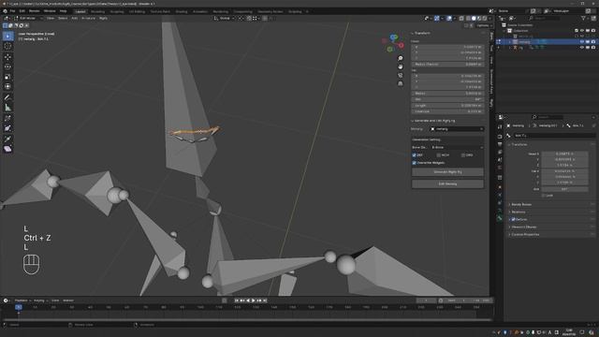Expand the Relations panel
The width and height of the screenshot is (599, 337).
point(518,212)
